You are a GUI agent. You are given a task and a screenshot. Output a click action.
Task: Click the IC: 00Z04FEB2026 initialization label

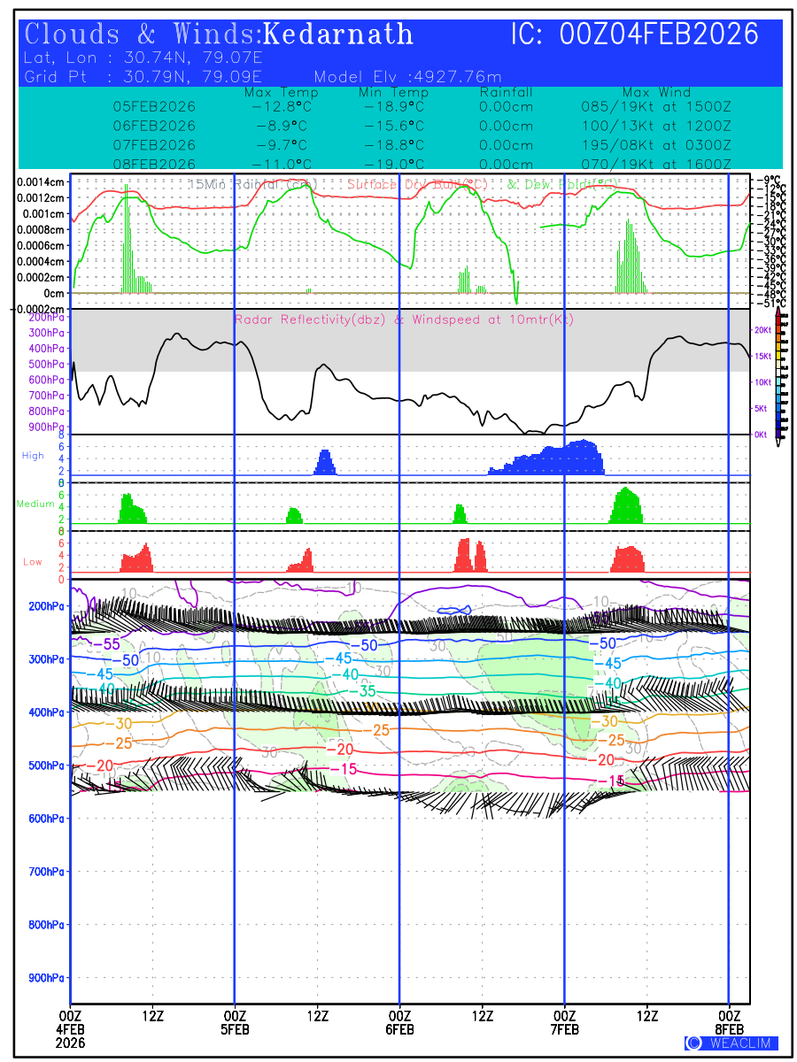coord(635,35)
